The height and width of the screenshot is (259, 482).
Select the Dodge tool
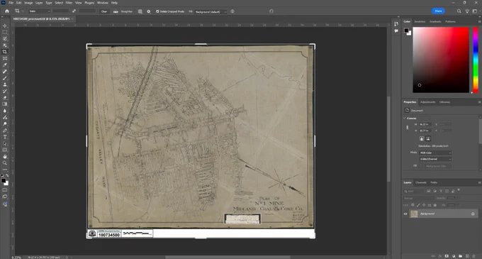pyautogui.click(x=5, y=123)
